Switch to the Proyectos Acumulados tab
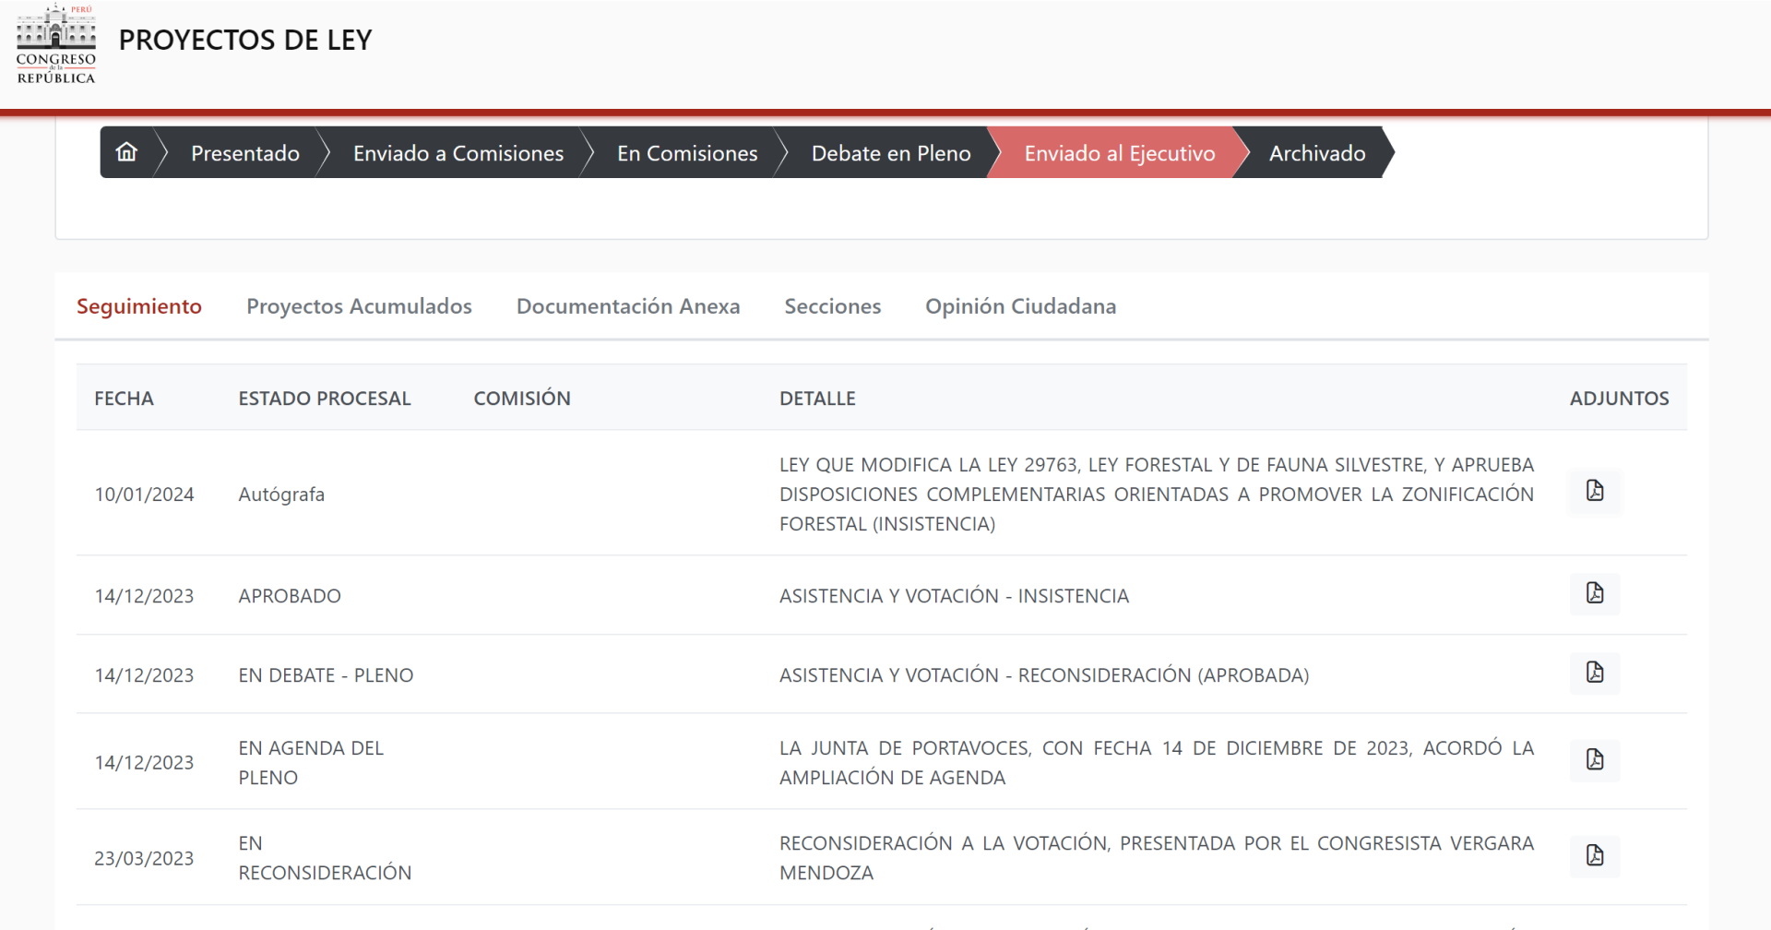The height and width of the screenshot is (930, 1771). 359,305
